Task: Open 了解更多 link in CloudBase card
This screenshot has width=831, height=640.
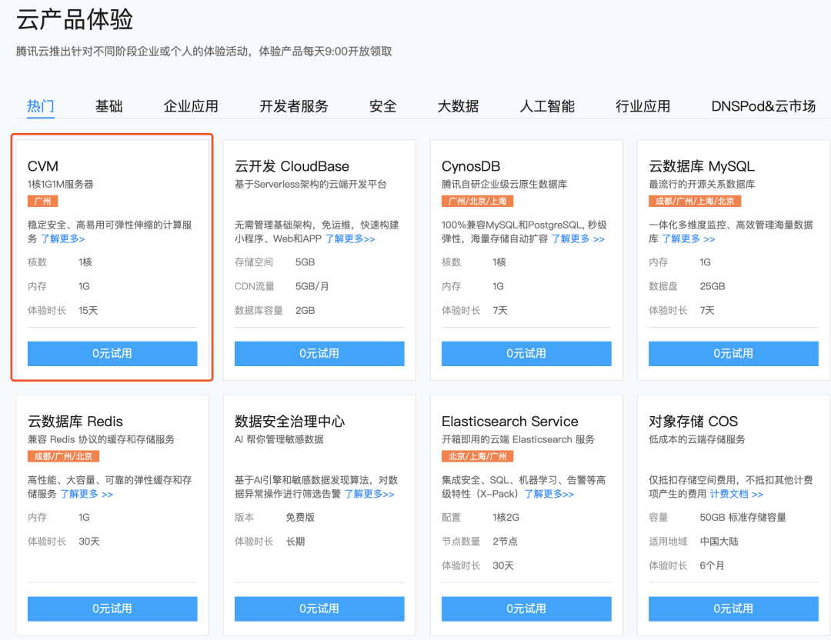Action: click(350, 239)
